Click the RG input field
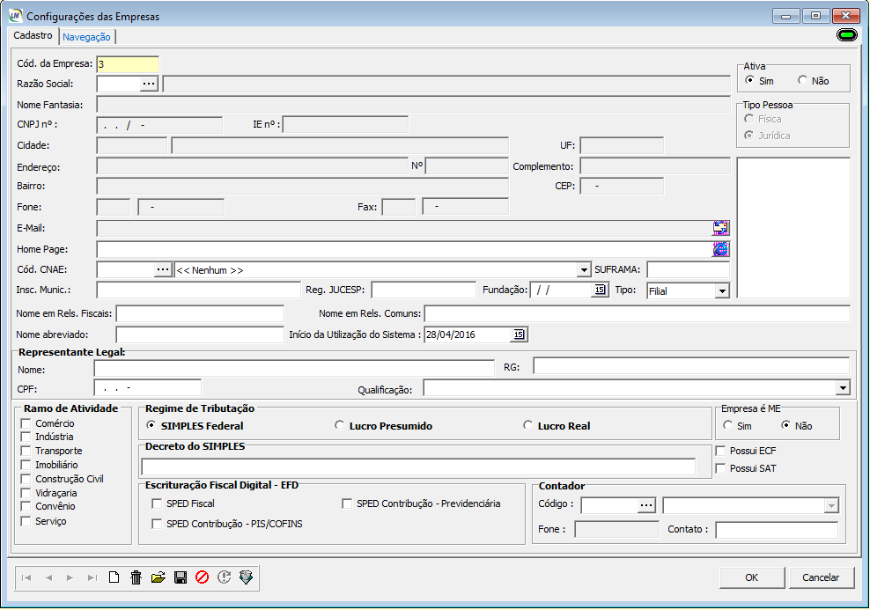 point(691,366)
